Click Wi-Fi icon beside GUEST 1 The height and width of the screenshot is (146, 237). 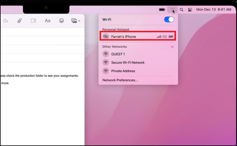[106, 54]
